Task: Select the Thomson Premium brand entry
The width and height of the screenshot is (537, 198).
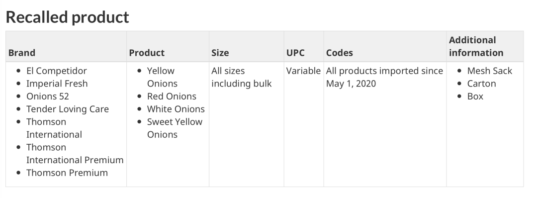Action: coord(67,173)
